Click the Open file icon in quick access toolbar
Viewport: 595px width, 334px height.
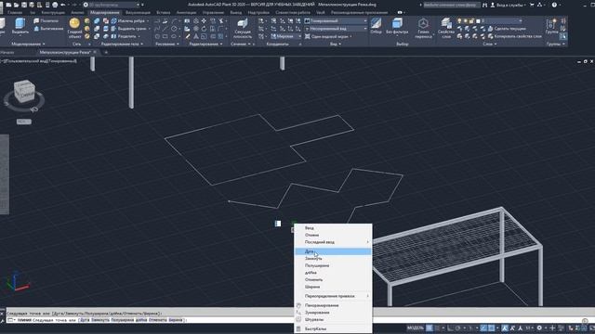click(x=17, y=5)
